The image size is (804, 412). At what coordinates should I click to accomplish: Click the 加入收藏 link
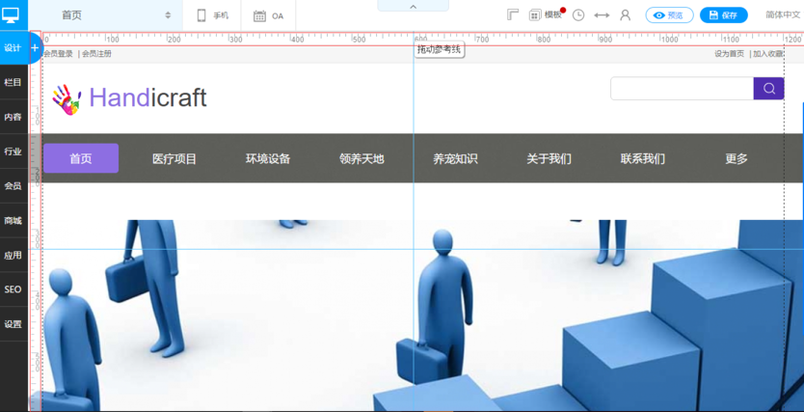click(x=767, y=54)
